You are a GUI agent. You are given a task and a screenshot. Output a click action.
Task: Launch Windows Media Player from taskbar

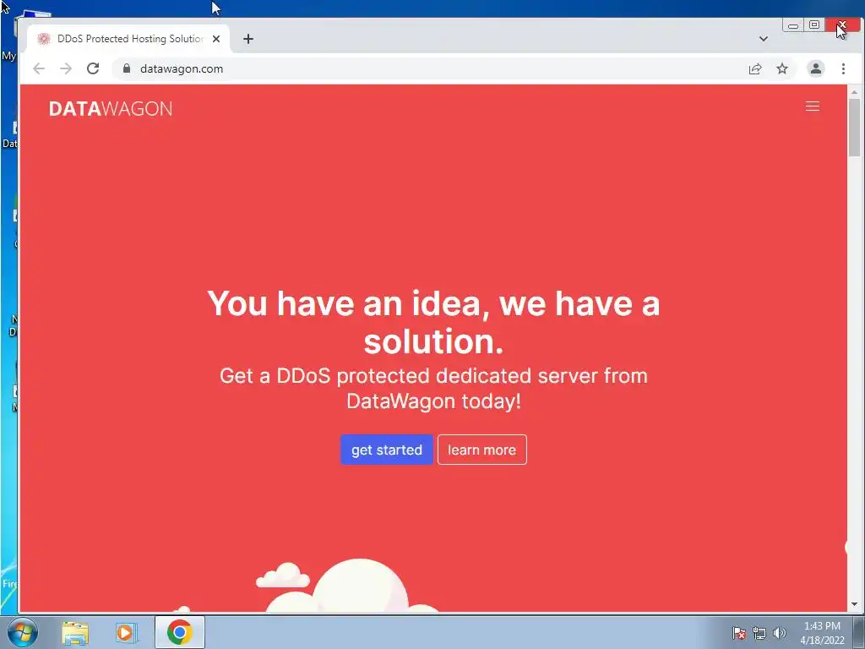tap(125, 633)
